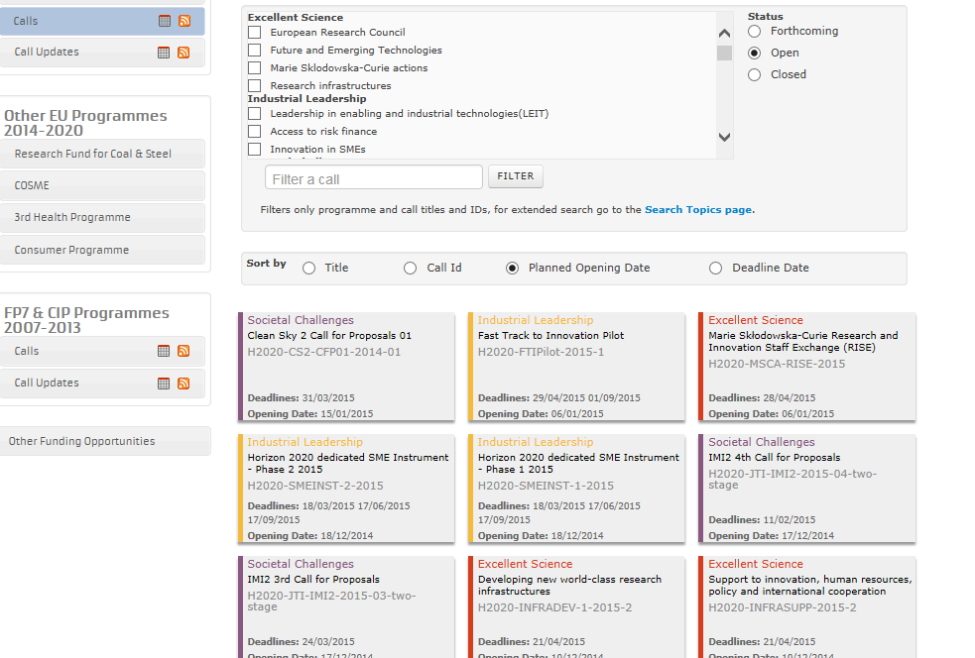This screenshot has height=658, width=975.
Task: Sort calls by Call Id
Action: click(x=410, y=269)
